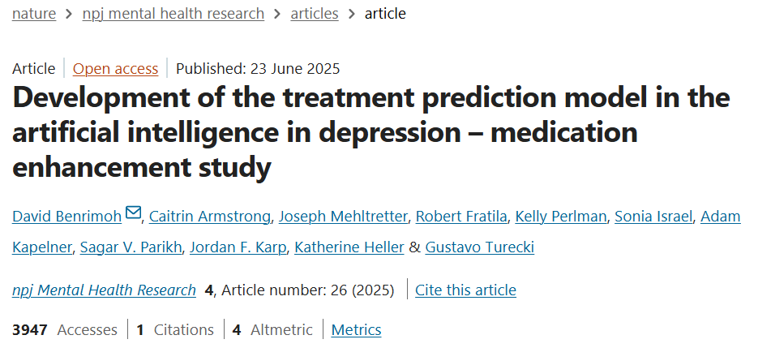Image resolution: width=771 pixels, height=348 pixels.
Task: Open author Katherine Heller's details
Action: [x=349, y=247]
